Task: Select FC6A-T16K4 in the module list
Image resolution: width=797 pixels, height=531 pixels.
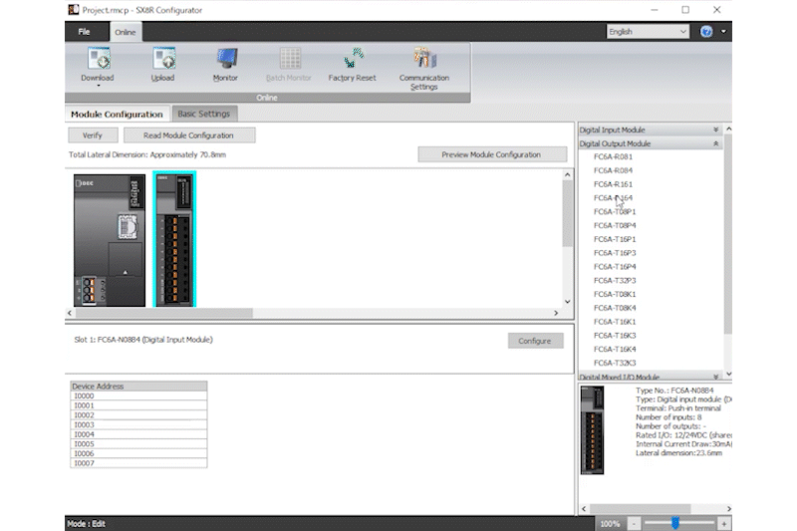Action: [x=615, y=349]
